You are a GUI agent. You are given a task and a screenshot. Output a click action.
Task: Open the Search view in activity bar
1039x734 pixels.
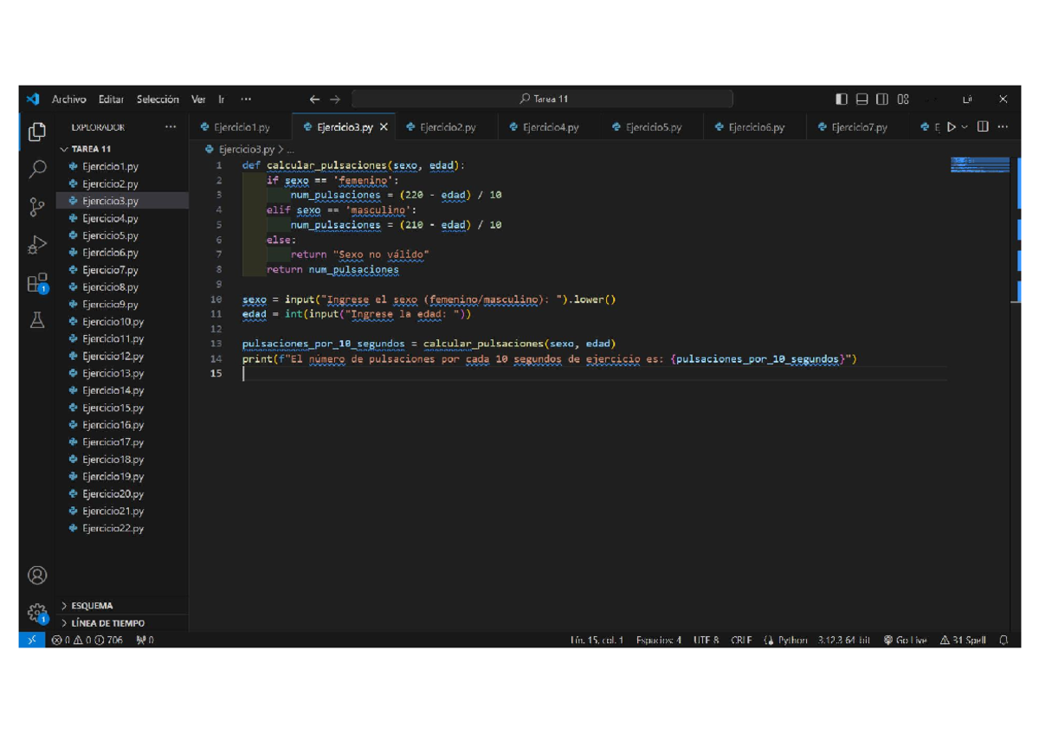37,170
